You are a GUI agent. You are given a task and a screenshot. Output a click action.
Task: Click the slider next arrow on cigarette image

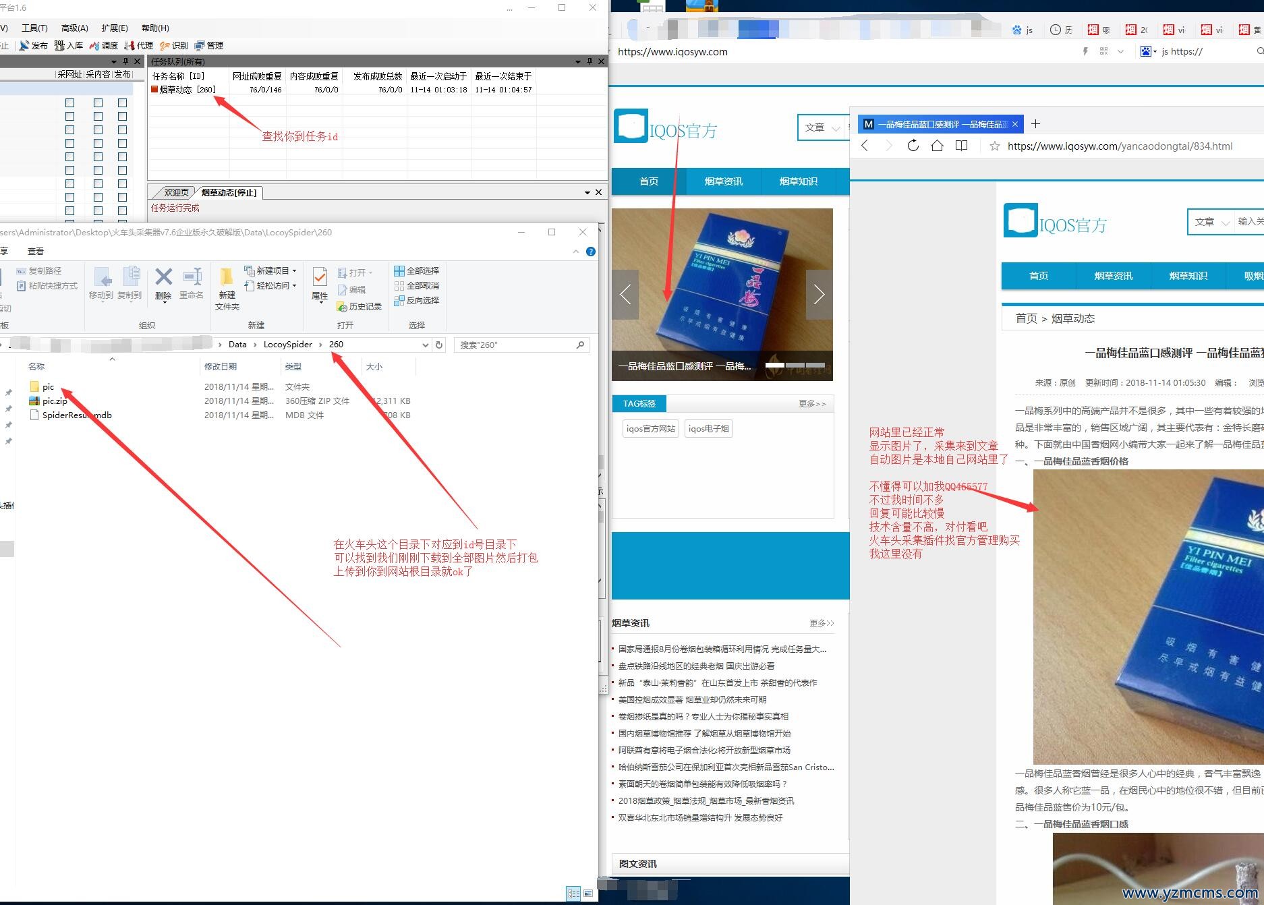coord(819,295)
